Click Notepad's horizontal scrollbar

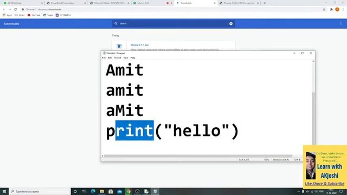(x=198, y=156)
